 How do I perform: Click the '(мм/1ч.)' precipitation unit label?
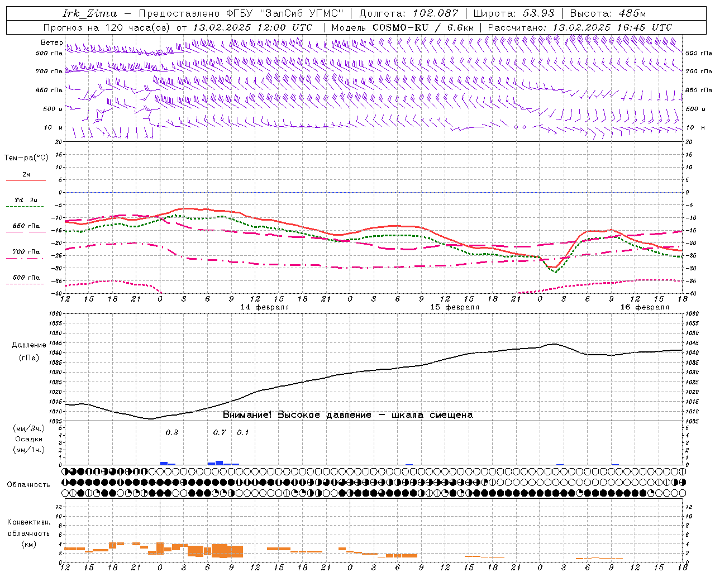[x=29, y=450]
